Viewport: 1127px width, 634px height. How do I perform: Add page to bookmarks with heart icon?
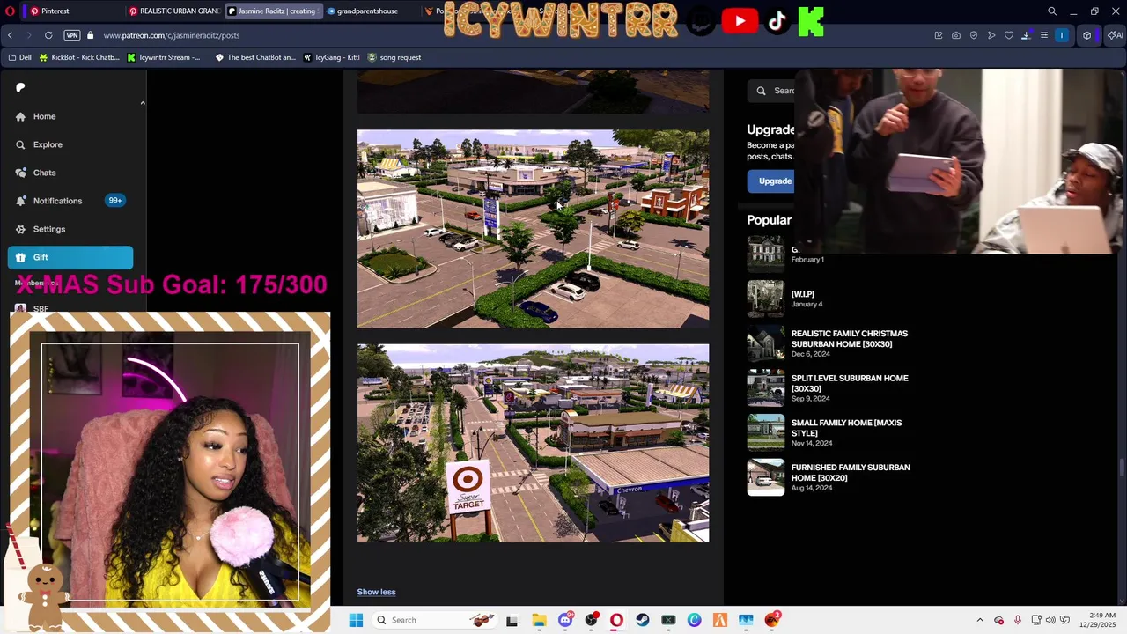pos(1009,35)
